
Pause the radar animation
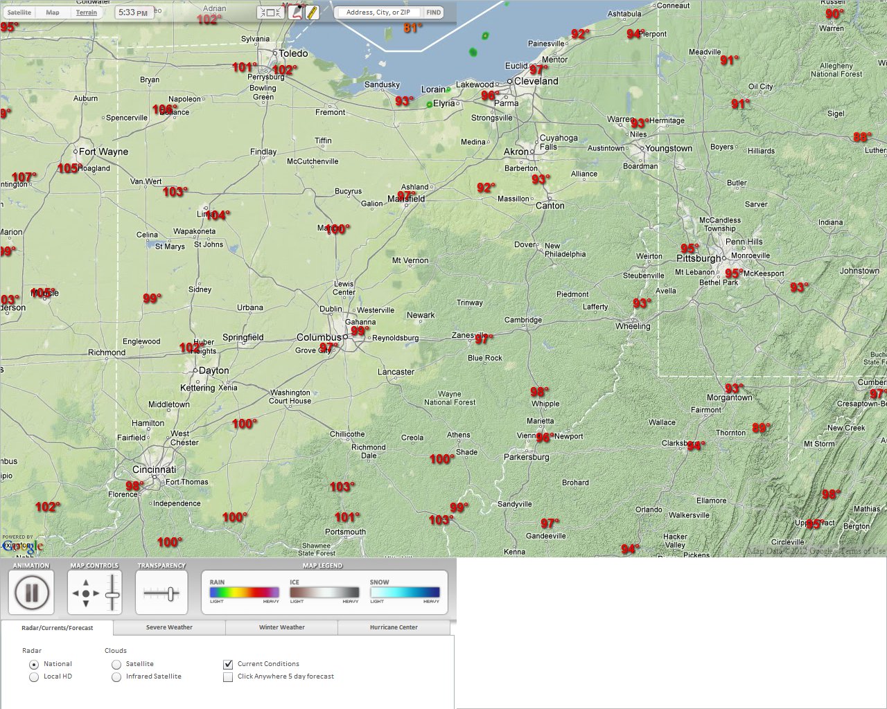(x=32, y=593)
